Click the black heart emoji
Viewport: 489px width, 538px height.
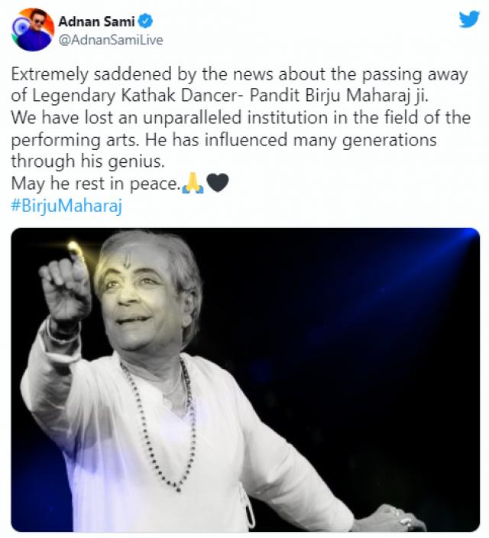click(x=218, y=183)
